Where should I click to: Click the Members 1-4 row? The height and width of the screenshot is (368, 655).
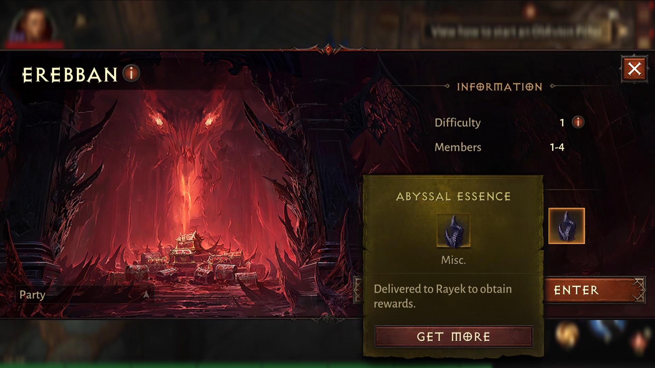point(499,147)
